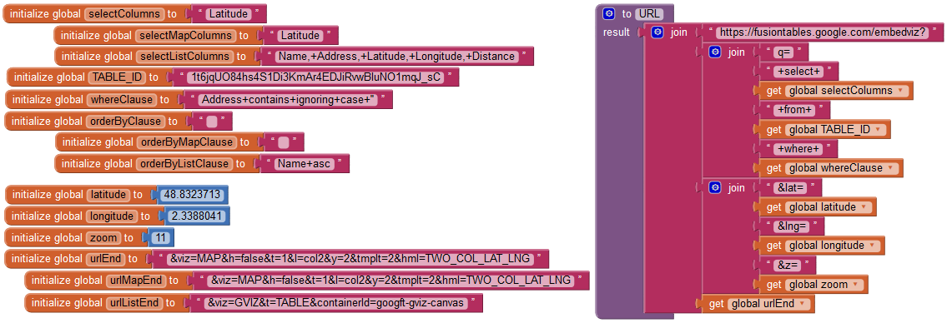Click the fusiontables embedviz URL text

point(821,32)
